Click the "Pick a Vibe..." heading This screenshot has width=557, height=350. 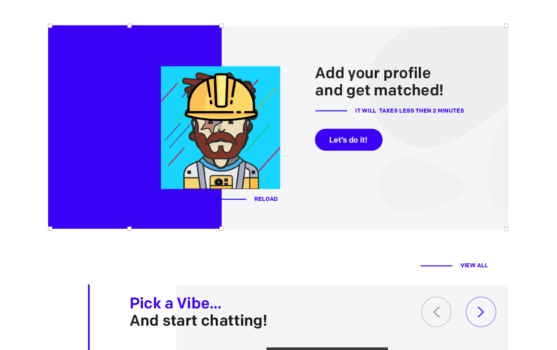coord(176,303)
